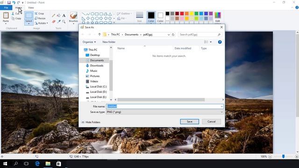
Task: Click the zoom slider handle
Action: point(284,157)
